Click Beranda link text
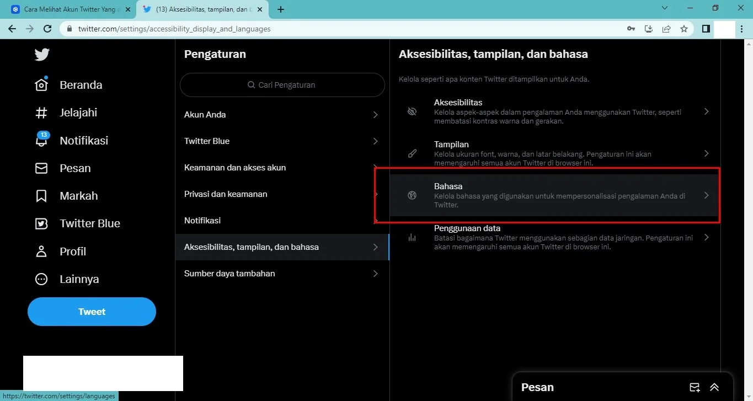 point(81,85)
